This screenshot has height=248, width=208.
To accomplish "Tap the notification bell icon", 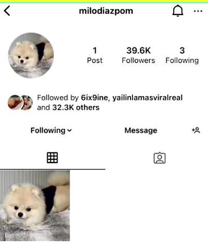I will pos(178,11).
